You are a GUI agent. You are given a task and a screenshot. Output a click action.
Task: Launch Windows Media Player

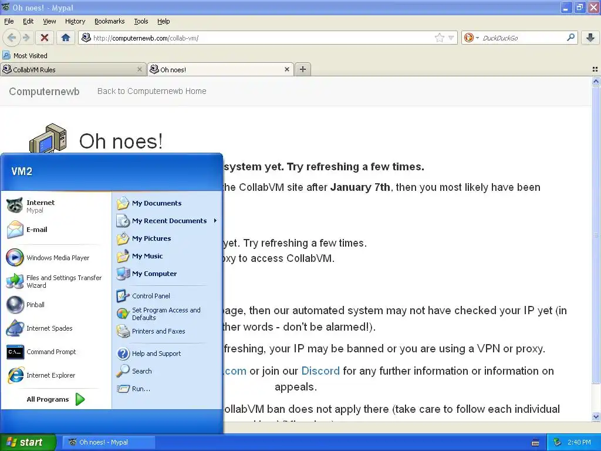[56, 258]
